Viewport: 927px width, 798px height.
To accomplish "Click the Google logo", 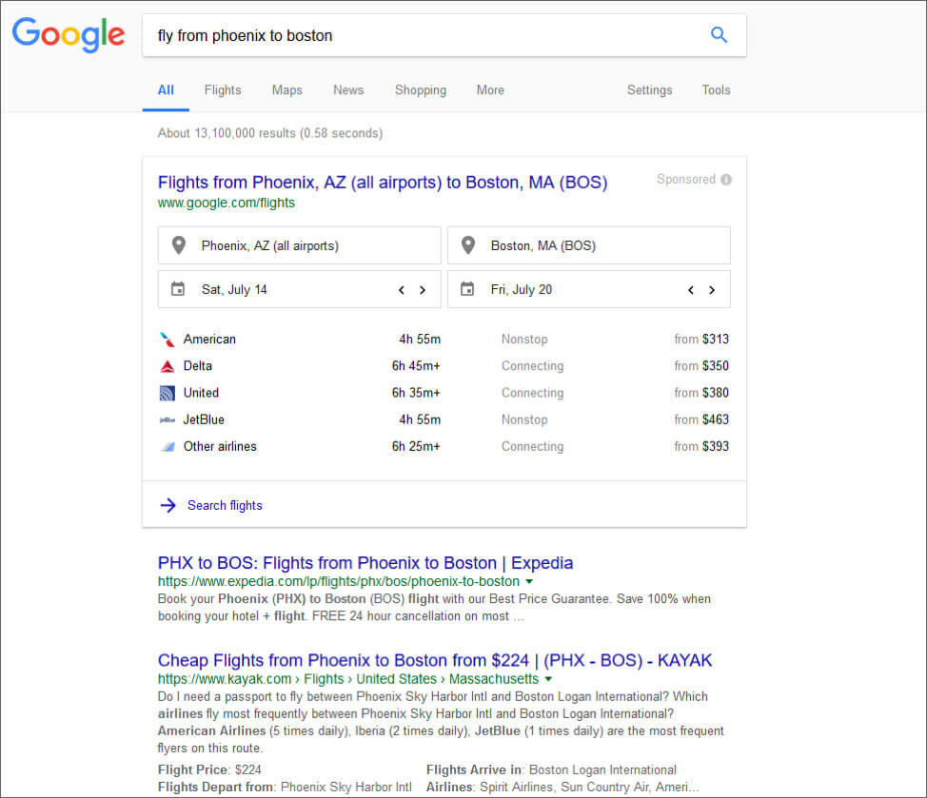I will click(x=69, y=35).
